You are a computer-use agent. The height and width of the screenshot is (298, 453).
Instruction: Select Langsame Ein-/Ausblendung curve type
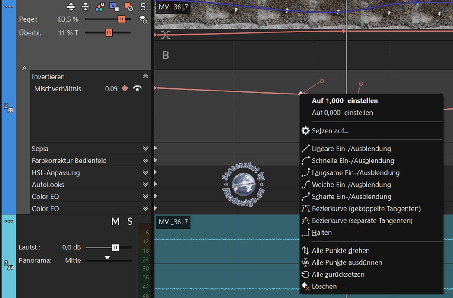click(x=371, y=173)
